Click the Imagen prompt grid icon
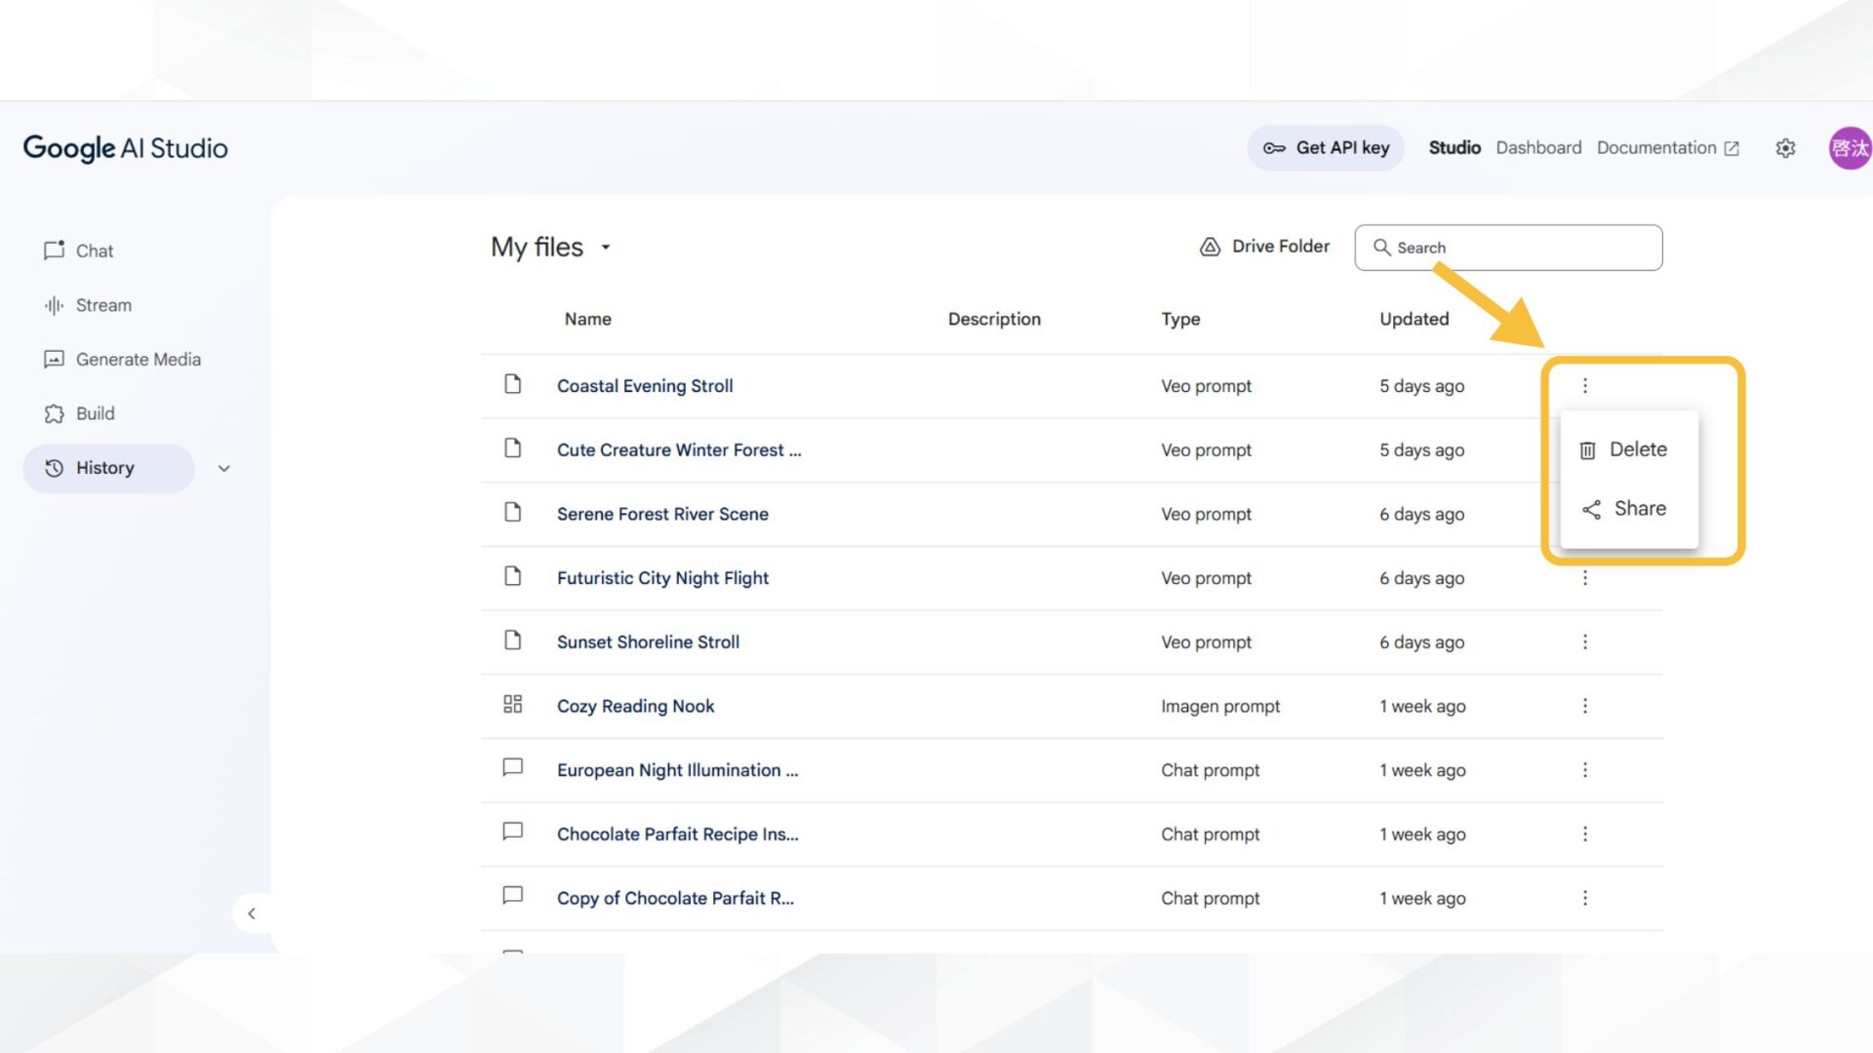This screenshot has width=1873, height=1053. click(512, 704)
